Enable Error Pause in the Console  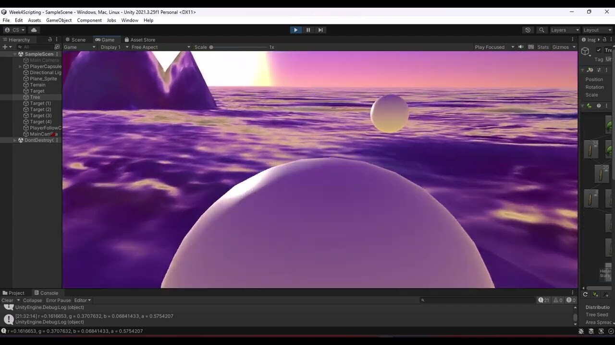(58, 300)
